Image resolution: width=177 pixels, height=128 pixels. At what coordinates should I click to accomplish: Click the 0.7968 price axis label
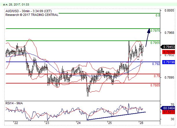pyautogui.click(x=169, y=33)
